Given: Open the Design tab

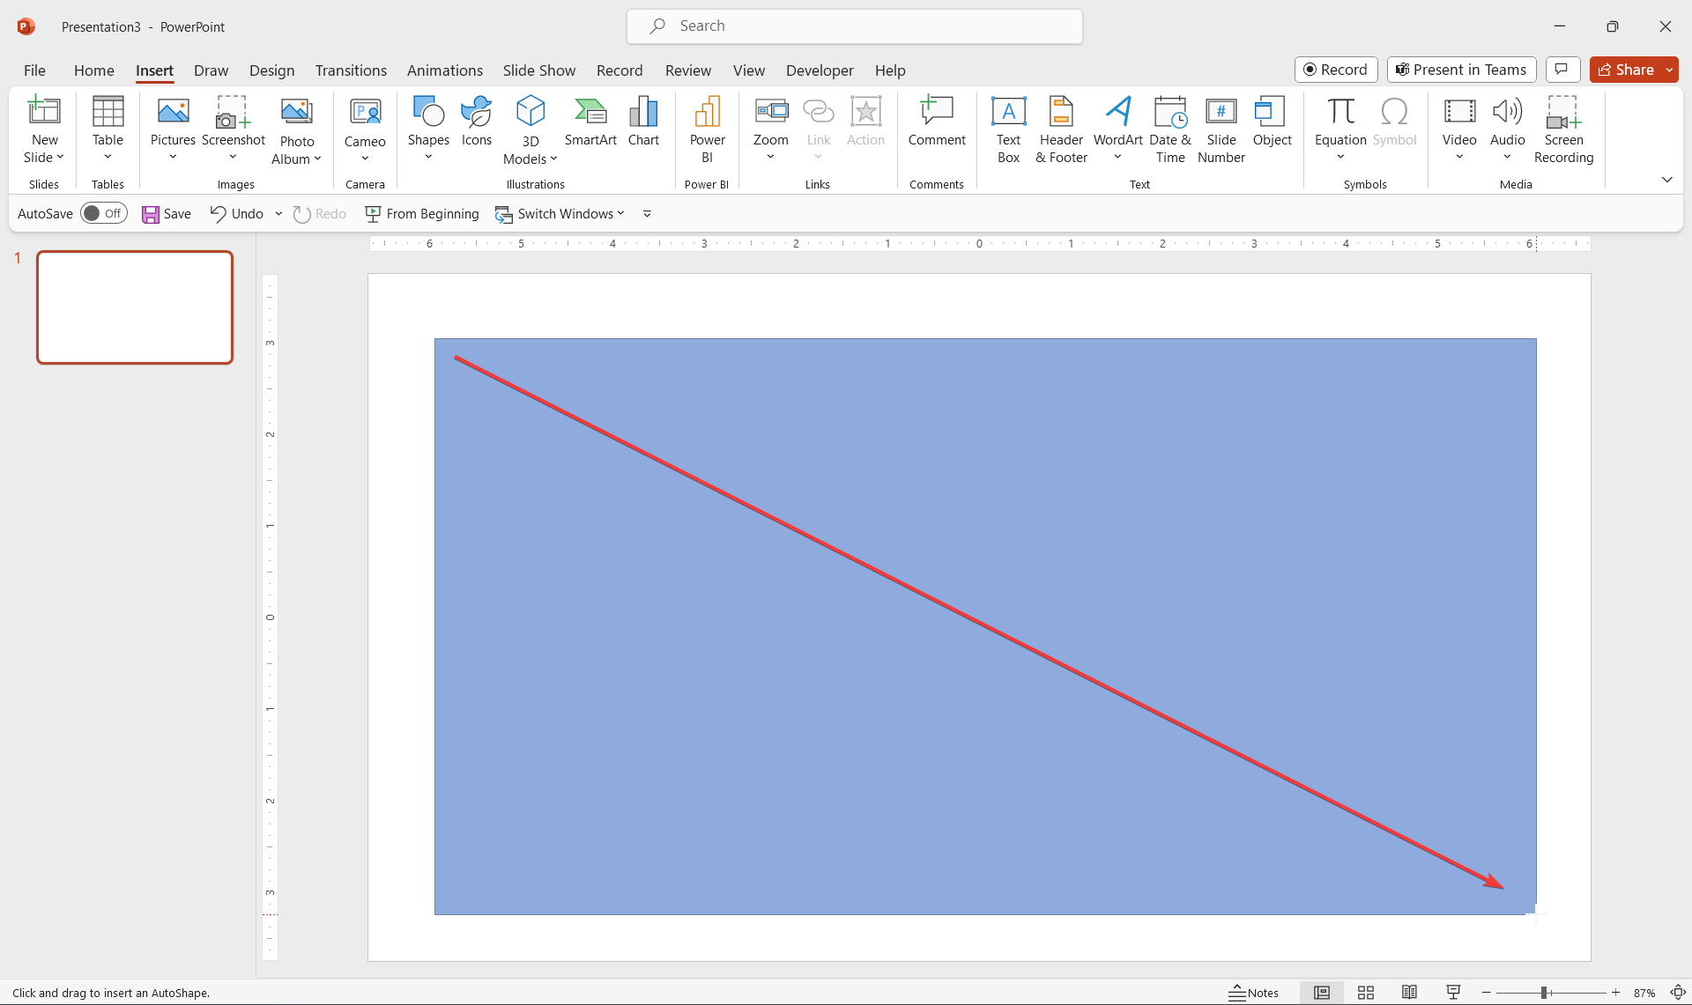Looking at the screenshot, I should click(x=271, y=70).
